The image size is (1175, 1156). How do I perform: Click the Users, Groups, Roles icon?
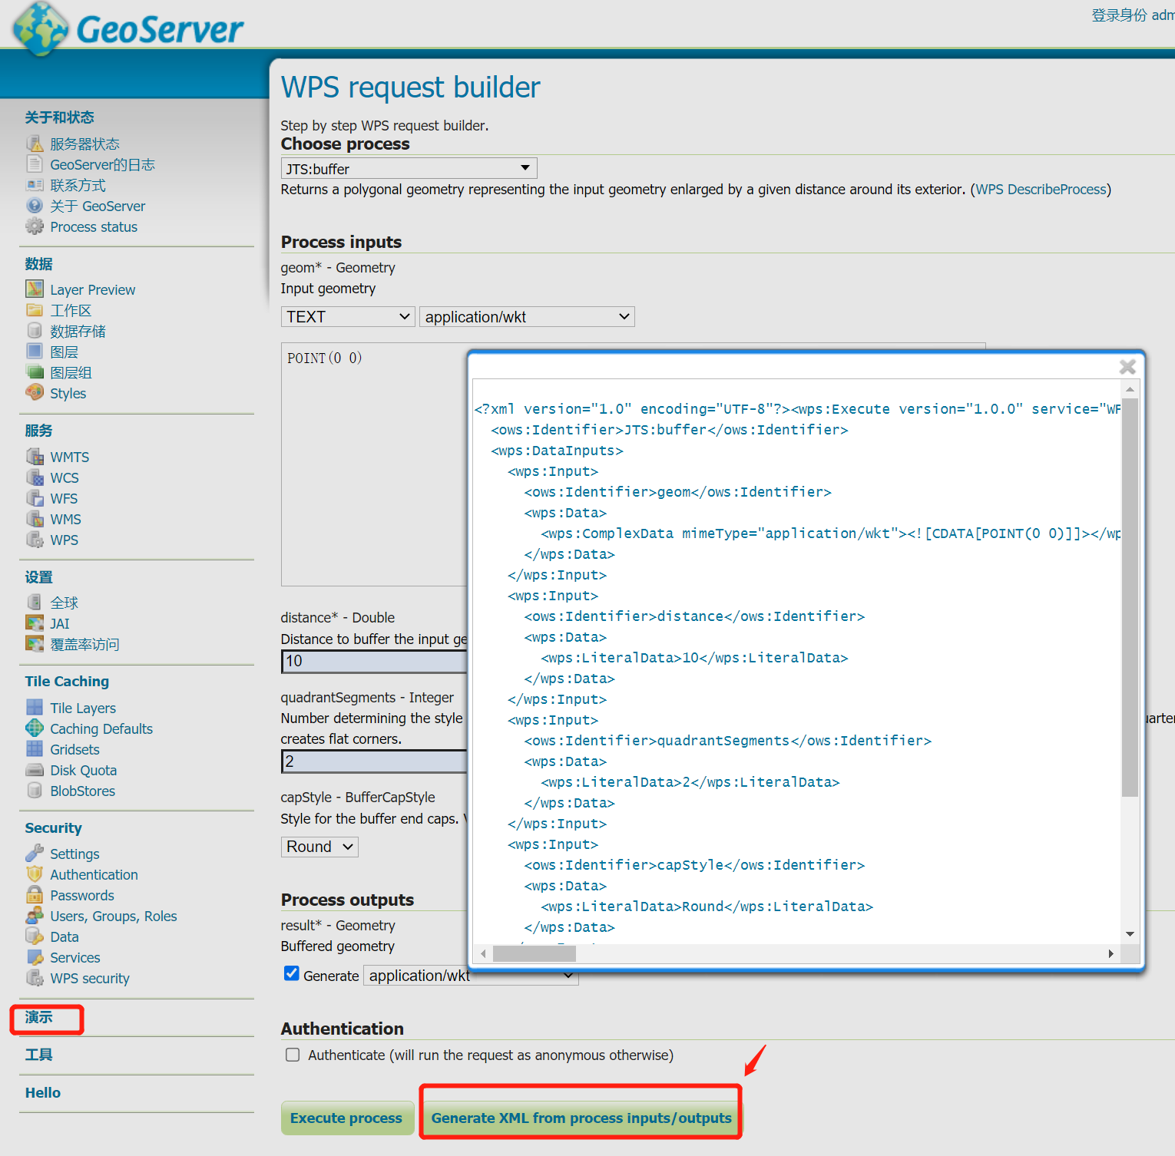coord(35,916)
